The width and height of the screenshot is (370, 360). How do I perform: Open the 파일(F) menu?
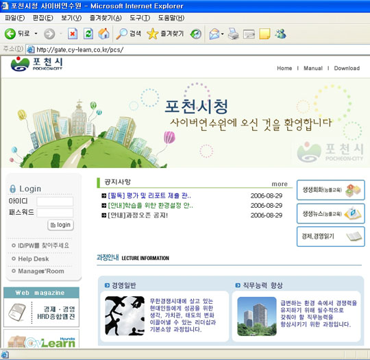point(14,18)
